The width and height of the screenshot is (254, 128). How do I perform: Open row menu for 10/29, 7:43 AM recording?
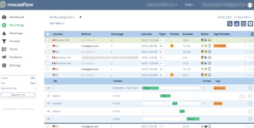(250, 69)
